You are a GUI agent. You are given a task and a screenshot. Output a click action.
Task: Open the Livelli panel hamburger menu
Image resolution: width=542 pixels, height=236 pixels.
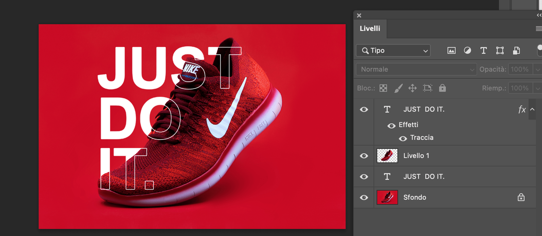coord(539,29)
